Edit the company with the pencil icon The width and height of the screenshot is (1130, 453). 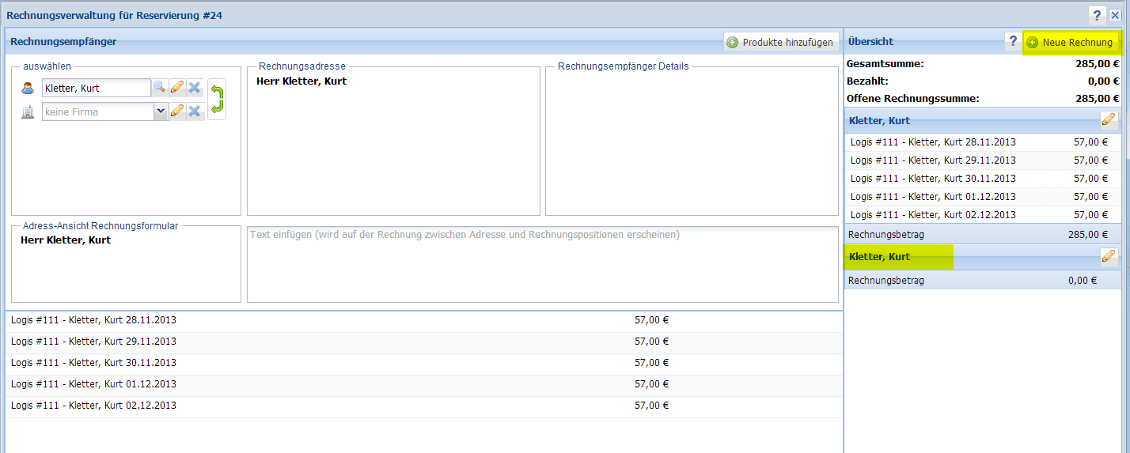(x=177, y=111)
